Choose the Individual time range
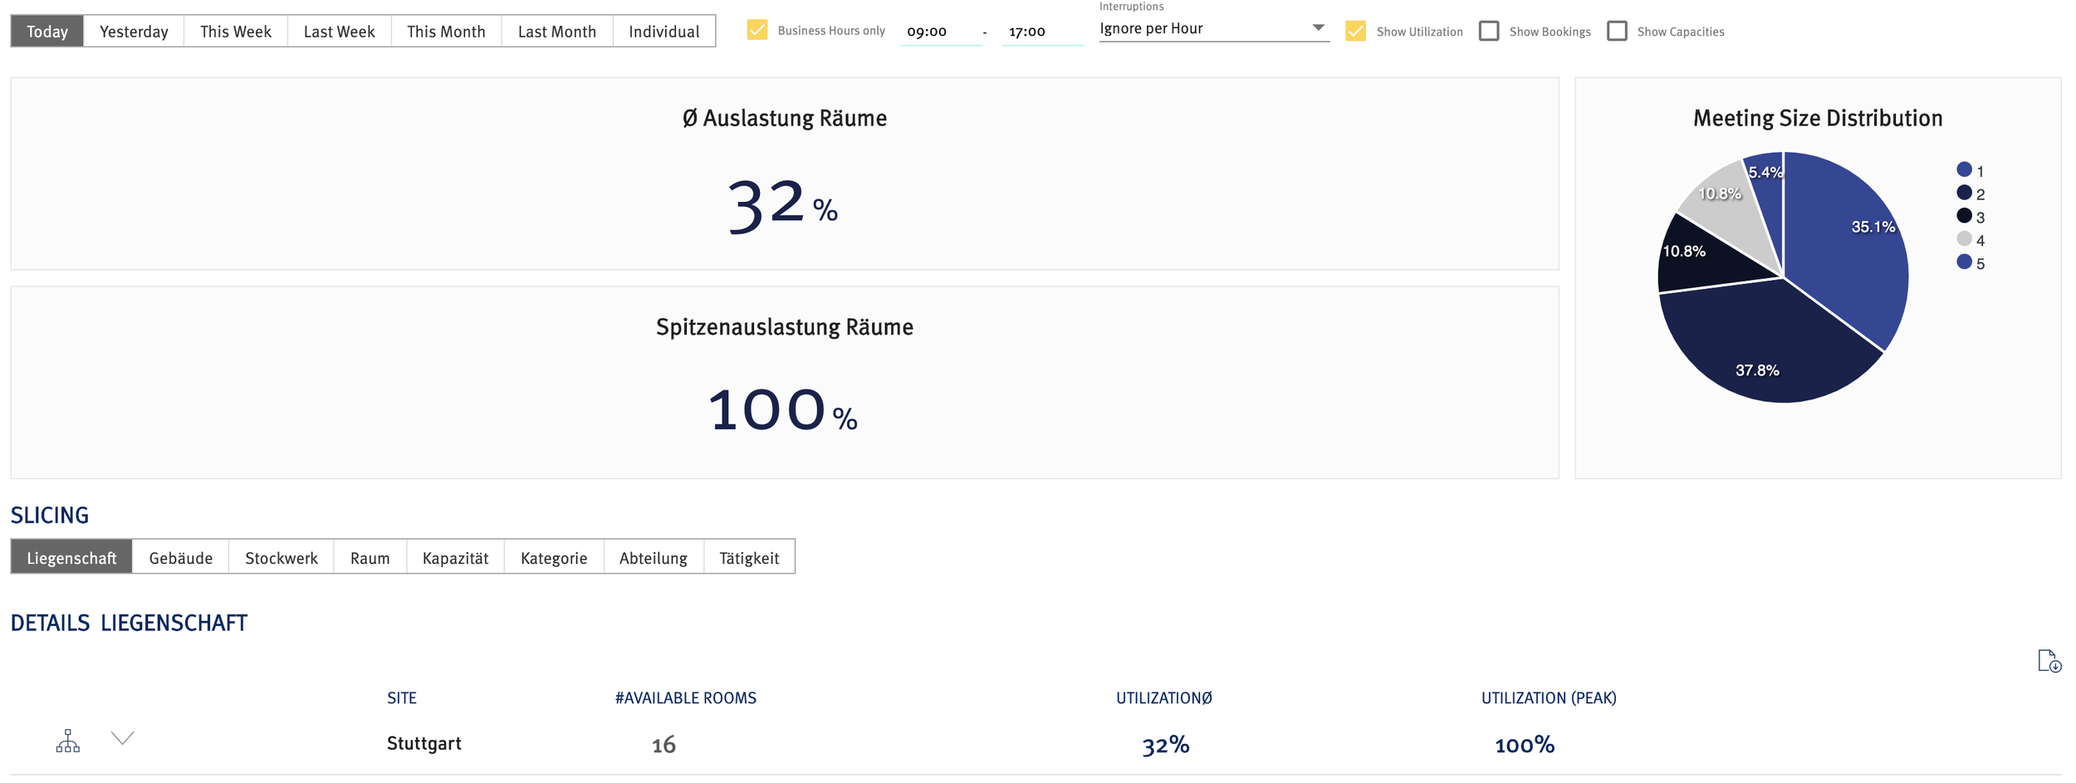Image resolution: width=2076 pixels, height=783 pixels. 664,32
